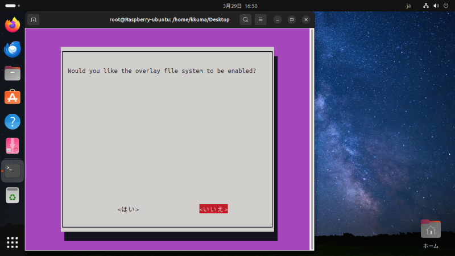455x256 pixels.
Task: Open the Trash in the dock
Action: tap(13, 195)
